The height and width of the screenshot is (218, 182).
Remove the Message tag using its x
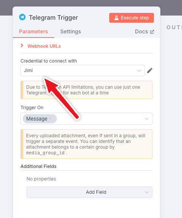click(50, 118)
